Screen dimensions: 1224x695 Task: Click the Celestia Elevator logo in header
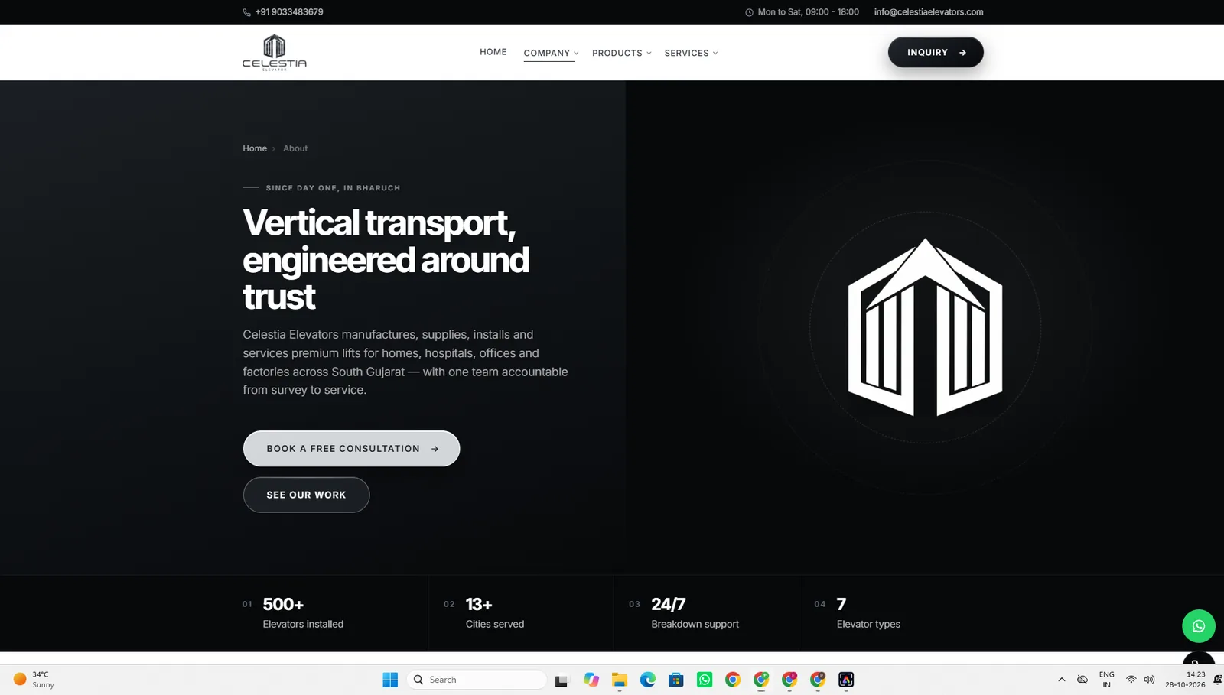point(274,53)
